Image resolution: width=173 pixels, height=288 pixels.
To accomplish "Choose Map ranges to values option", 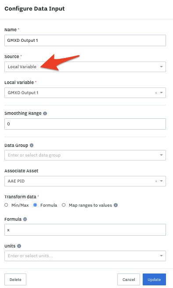I will (64, 205).
